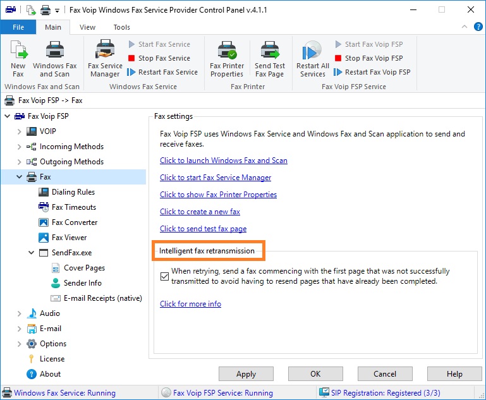Click SIP Registration: Registered status
The width and height of the screenshot is (486, 400).
click(x=386, y=393)
